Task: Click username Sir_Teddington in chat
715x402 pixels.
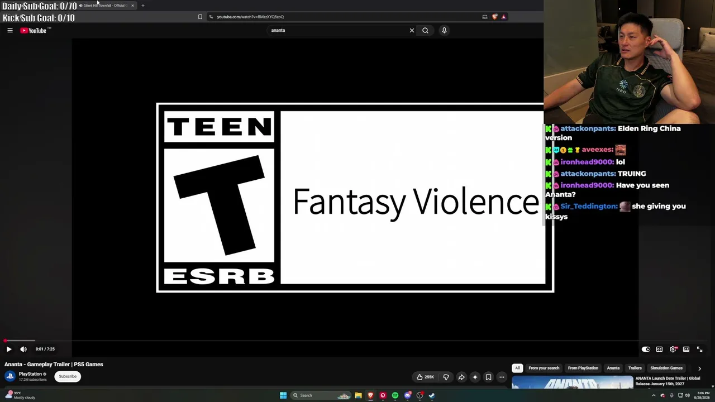Action: [589, 206]
